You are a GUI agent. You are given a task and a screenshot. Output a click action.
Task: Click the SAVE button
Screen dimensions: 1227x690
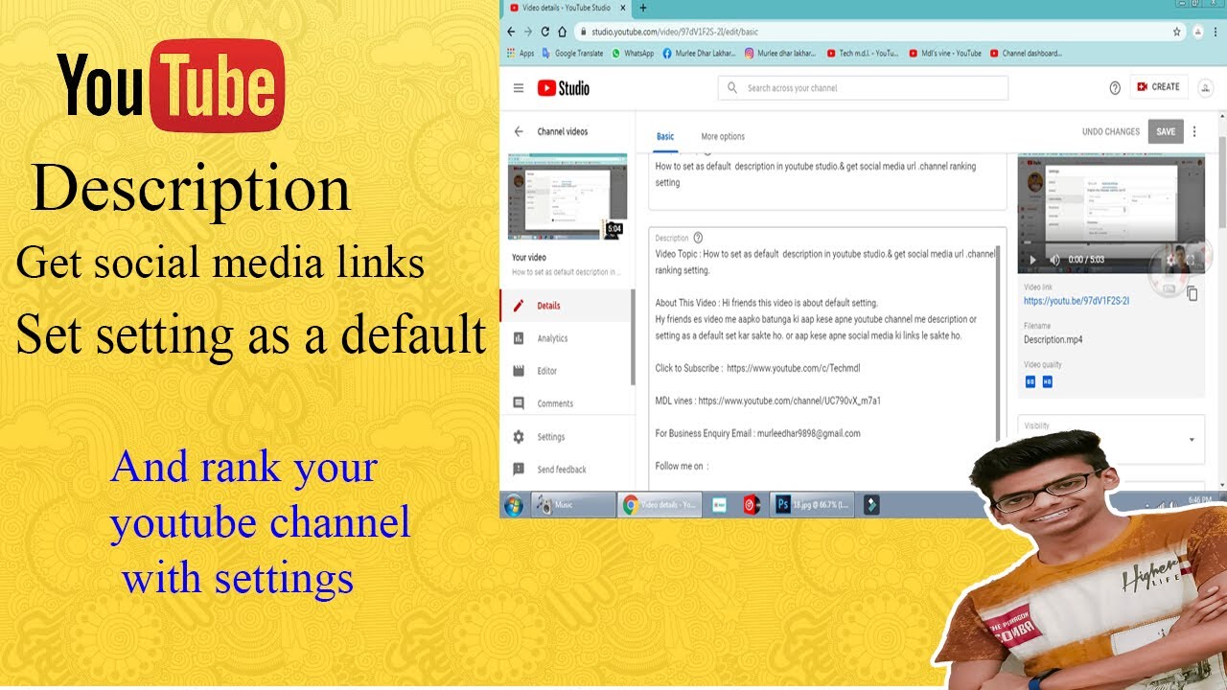[1166, 132]
